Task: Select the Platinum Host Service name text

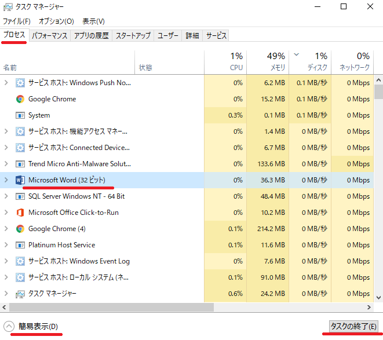Action: pos(61,245)
